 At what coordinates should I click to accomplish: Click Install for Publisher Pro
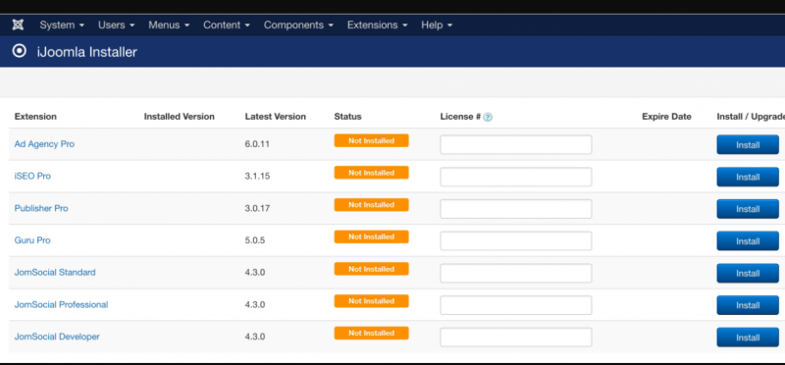pos(748,209)
